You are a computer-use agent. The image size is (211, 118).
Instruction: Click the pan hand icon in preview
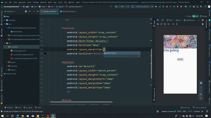[x=201, y=83]
